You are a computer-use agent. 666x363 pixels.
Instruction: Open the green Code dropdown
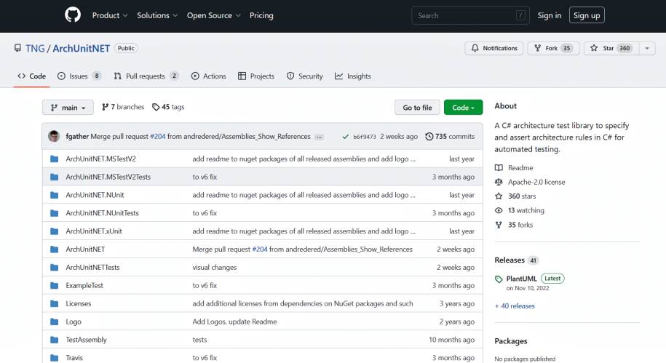click(464, 108)
